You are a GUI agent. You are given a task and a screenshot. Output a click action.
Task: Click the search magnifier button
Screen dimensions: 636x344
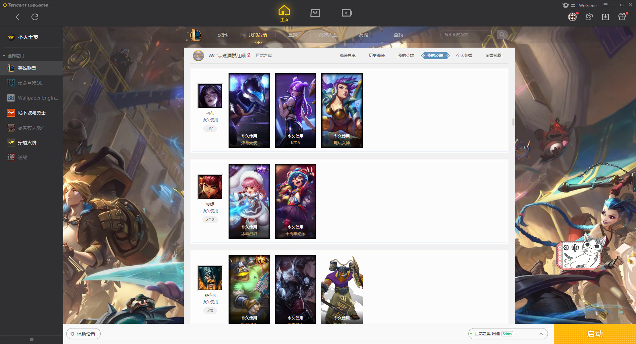click(502, 35)
